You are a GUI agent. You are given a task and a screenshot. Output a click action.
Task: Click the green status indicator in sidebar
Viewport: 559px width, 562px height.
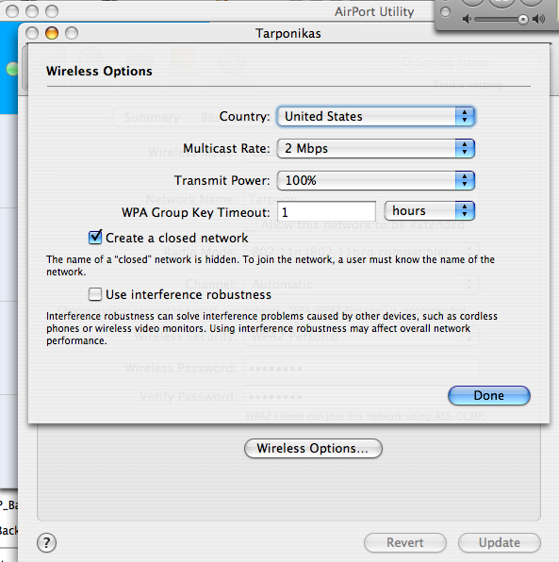12,69
